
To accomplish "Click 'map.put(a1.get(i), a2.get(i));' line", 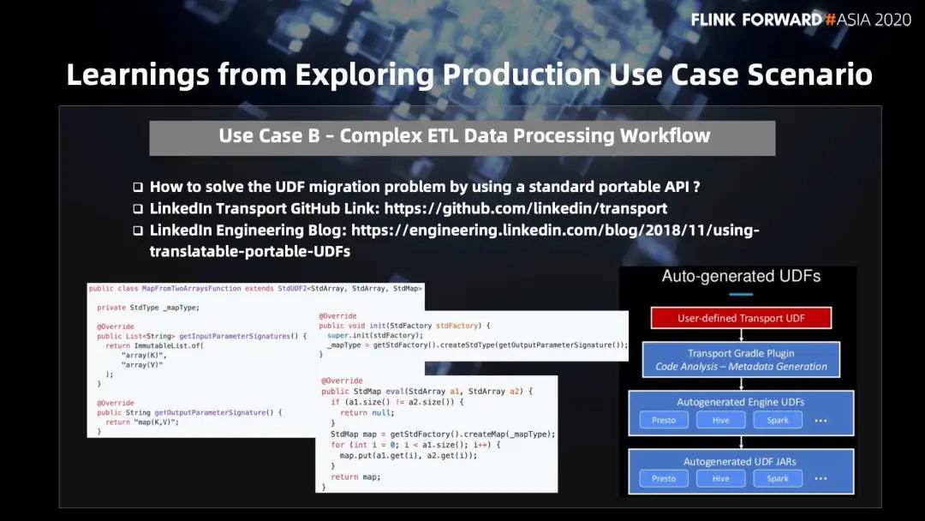I will tap(409, 456).
